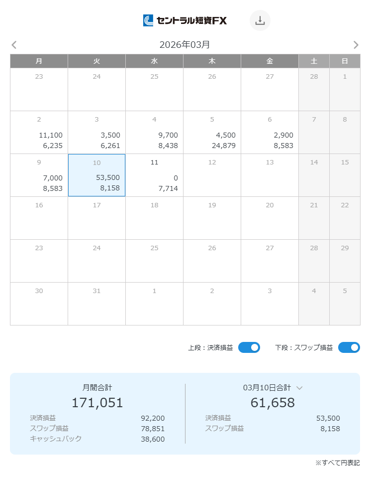
Task: Toggle 下段:スワップ損益 switch off
Action: click(349, 347)
